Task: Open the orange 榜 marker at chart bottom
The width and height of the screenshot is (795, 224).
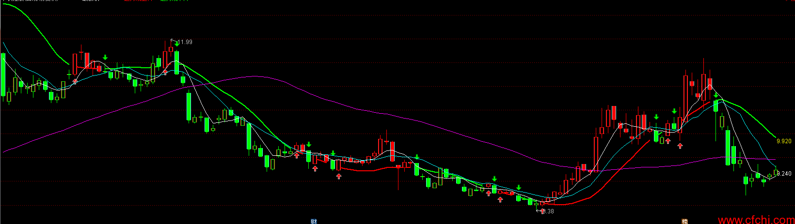Action: click(x=685, y=222)
